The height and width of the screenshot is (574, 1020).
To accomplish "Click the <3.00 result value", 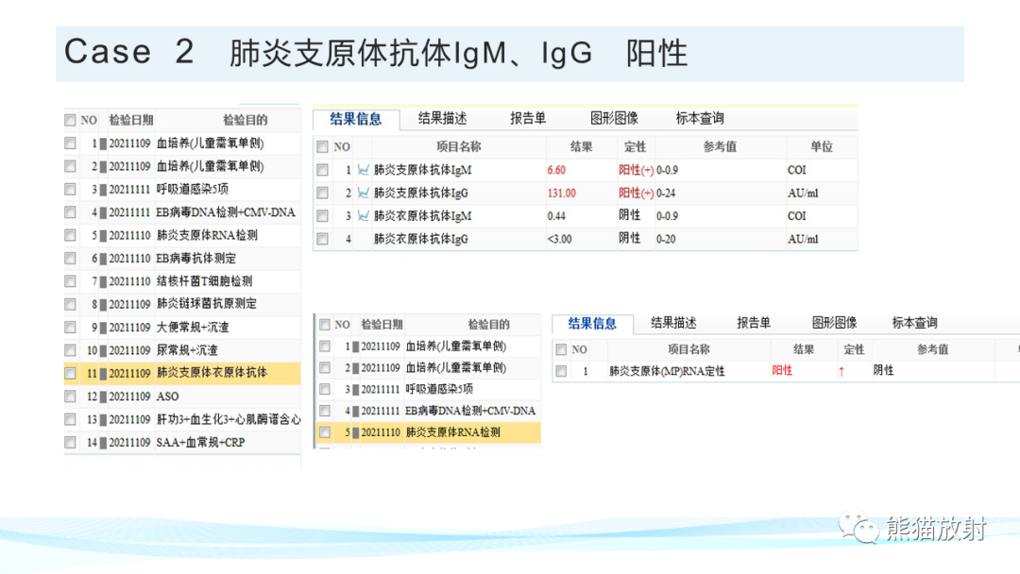I will tap(559, 239).
